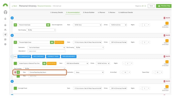Click the blue plus above Monarch Hotel Dubai
The width and height of the screenshot is (173, 98).
tap(12, 18)
